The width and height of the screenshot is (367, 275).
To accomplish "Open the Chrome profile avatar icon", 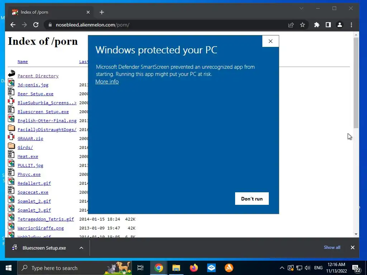I will [x=340, y=25].
